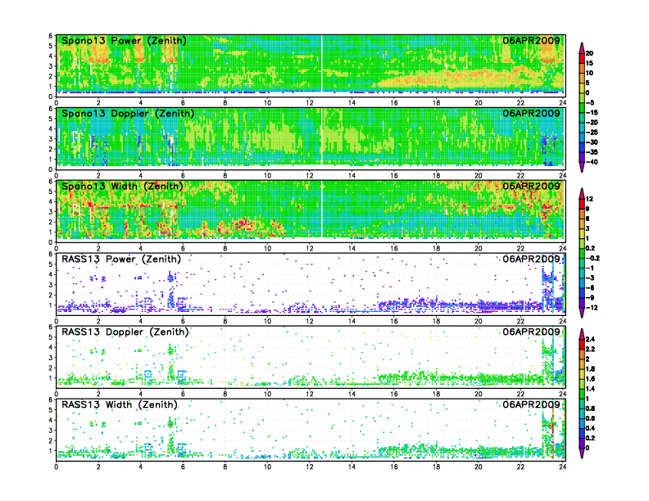
Task: Click the 'RASS13 Doppler (Zenith)' panel title
Action: click(x=125, y=332)
